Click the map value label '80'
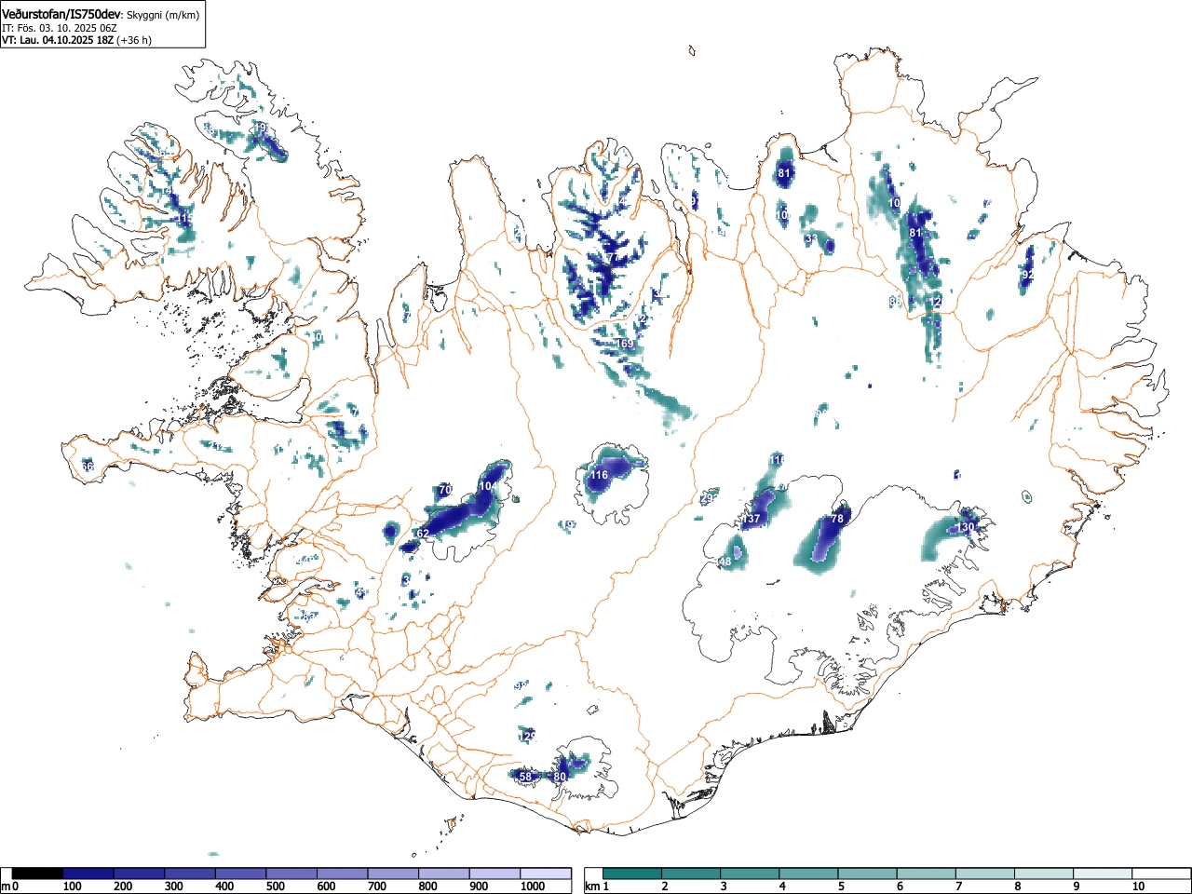Screen dimensions: 1192x894 (560, 777)
